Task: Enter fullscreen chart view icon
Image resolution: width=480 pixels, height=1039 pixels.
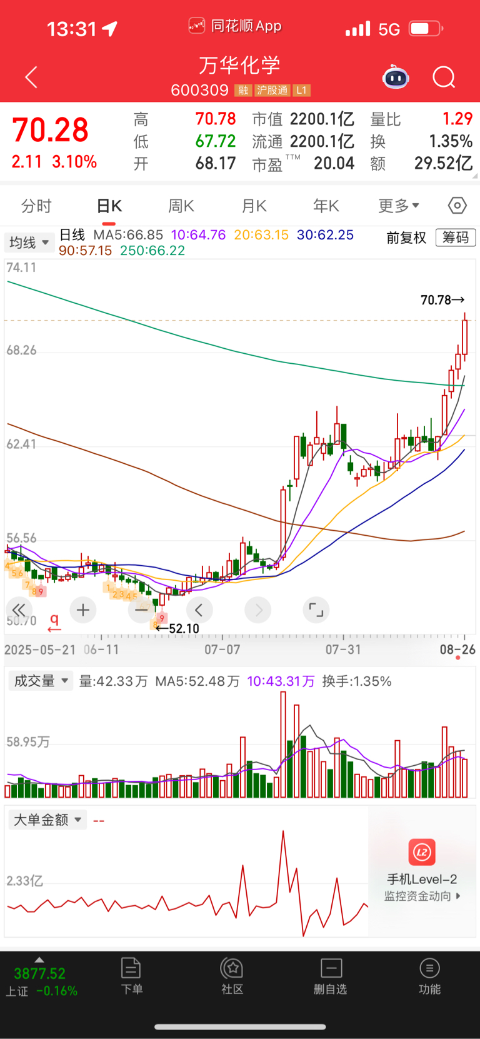Action: (x=316, y=610)
